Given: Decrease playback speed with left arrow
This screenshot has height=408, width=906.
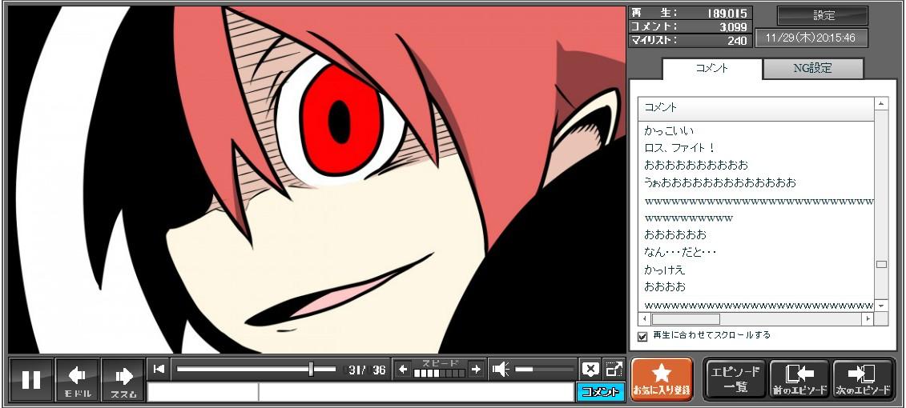Looking at the screenshot, I should tap(403, 369).
